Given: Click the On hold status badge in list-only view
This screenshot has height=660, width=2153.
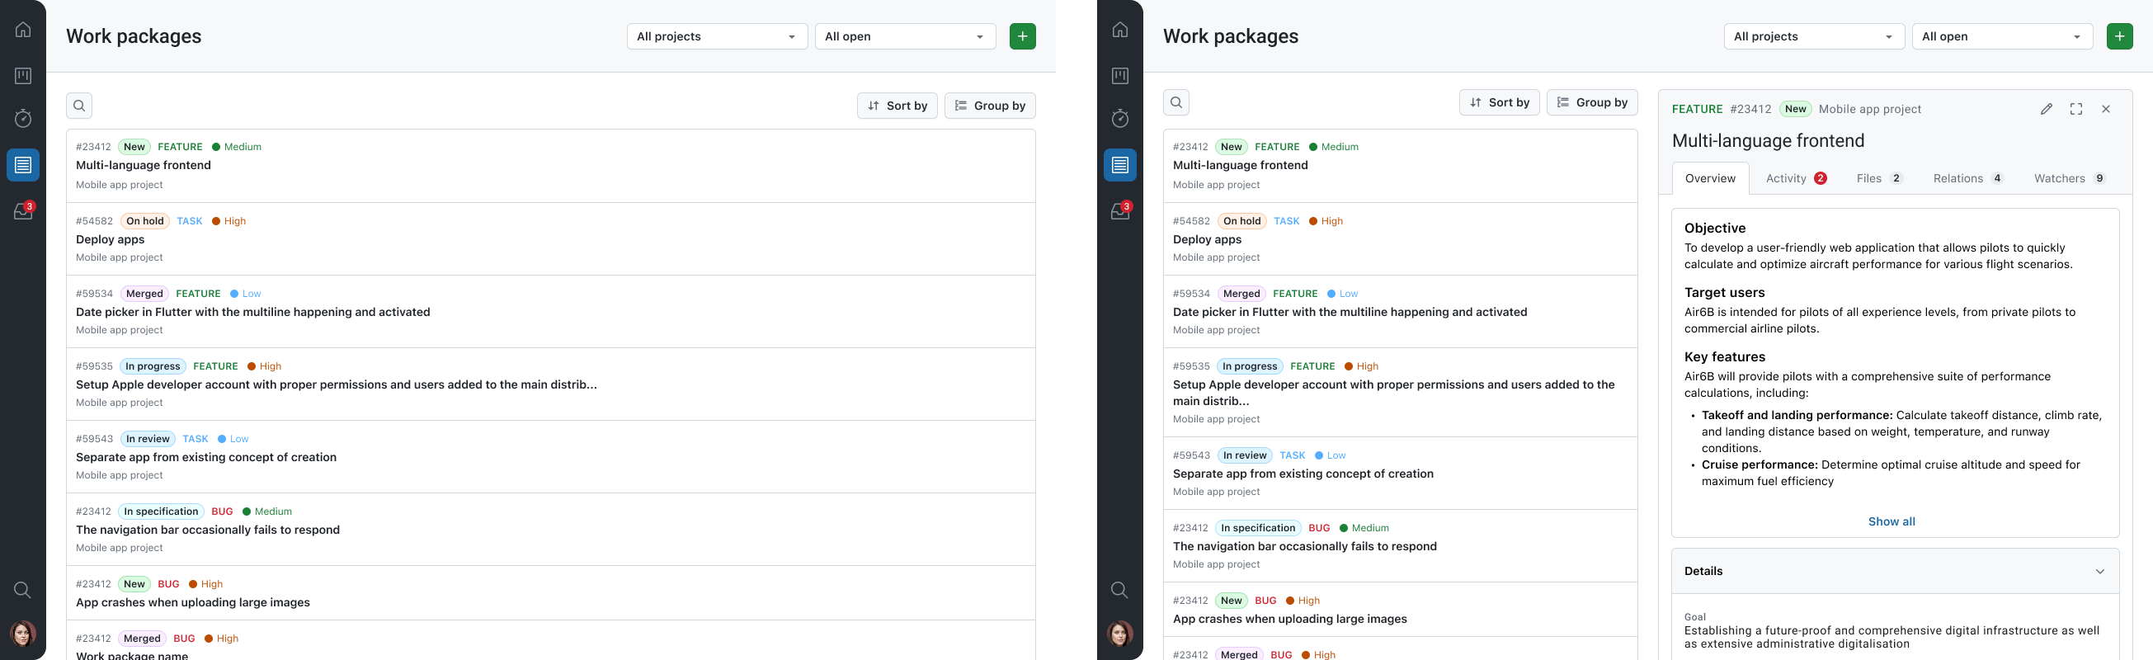Looking at the screenshot, I should 144,221.
